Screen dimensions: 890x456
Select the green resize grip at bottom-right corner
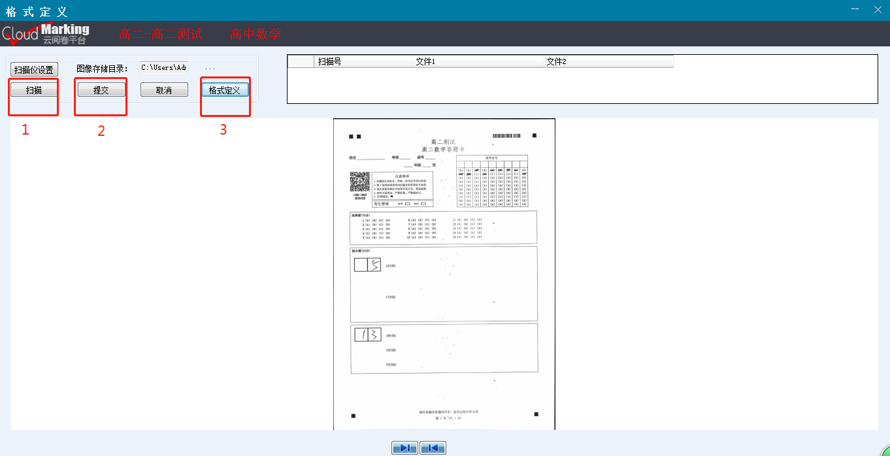point(883,451)
